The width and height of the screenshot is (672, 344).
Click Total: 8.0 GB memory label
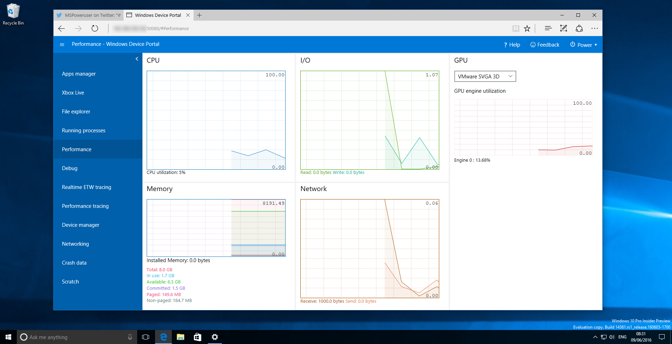coord(159,270)
